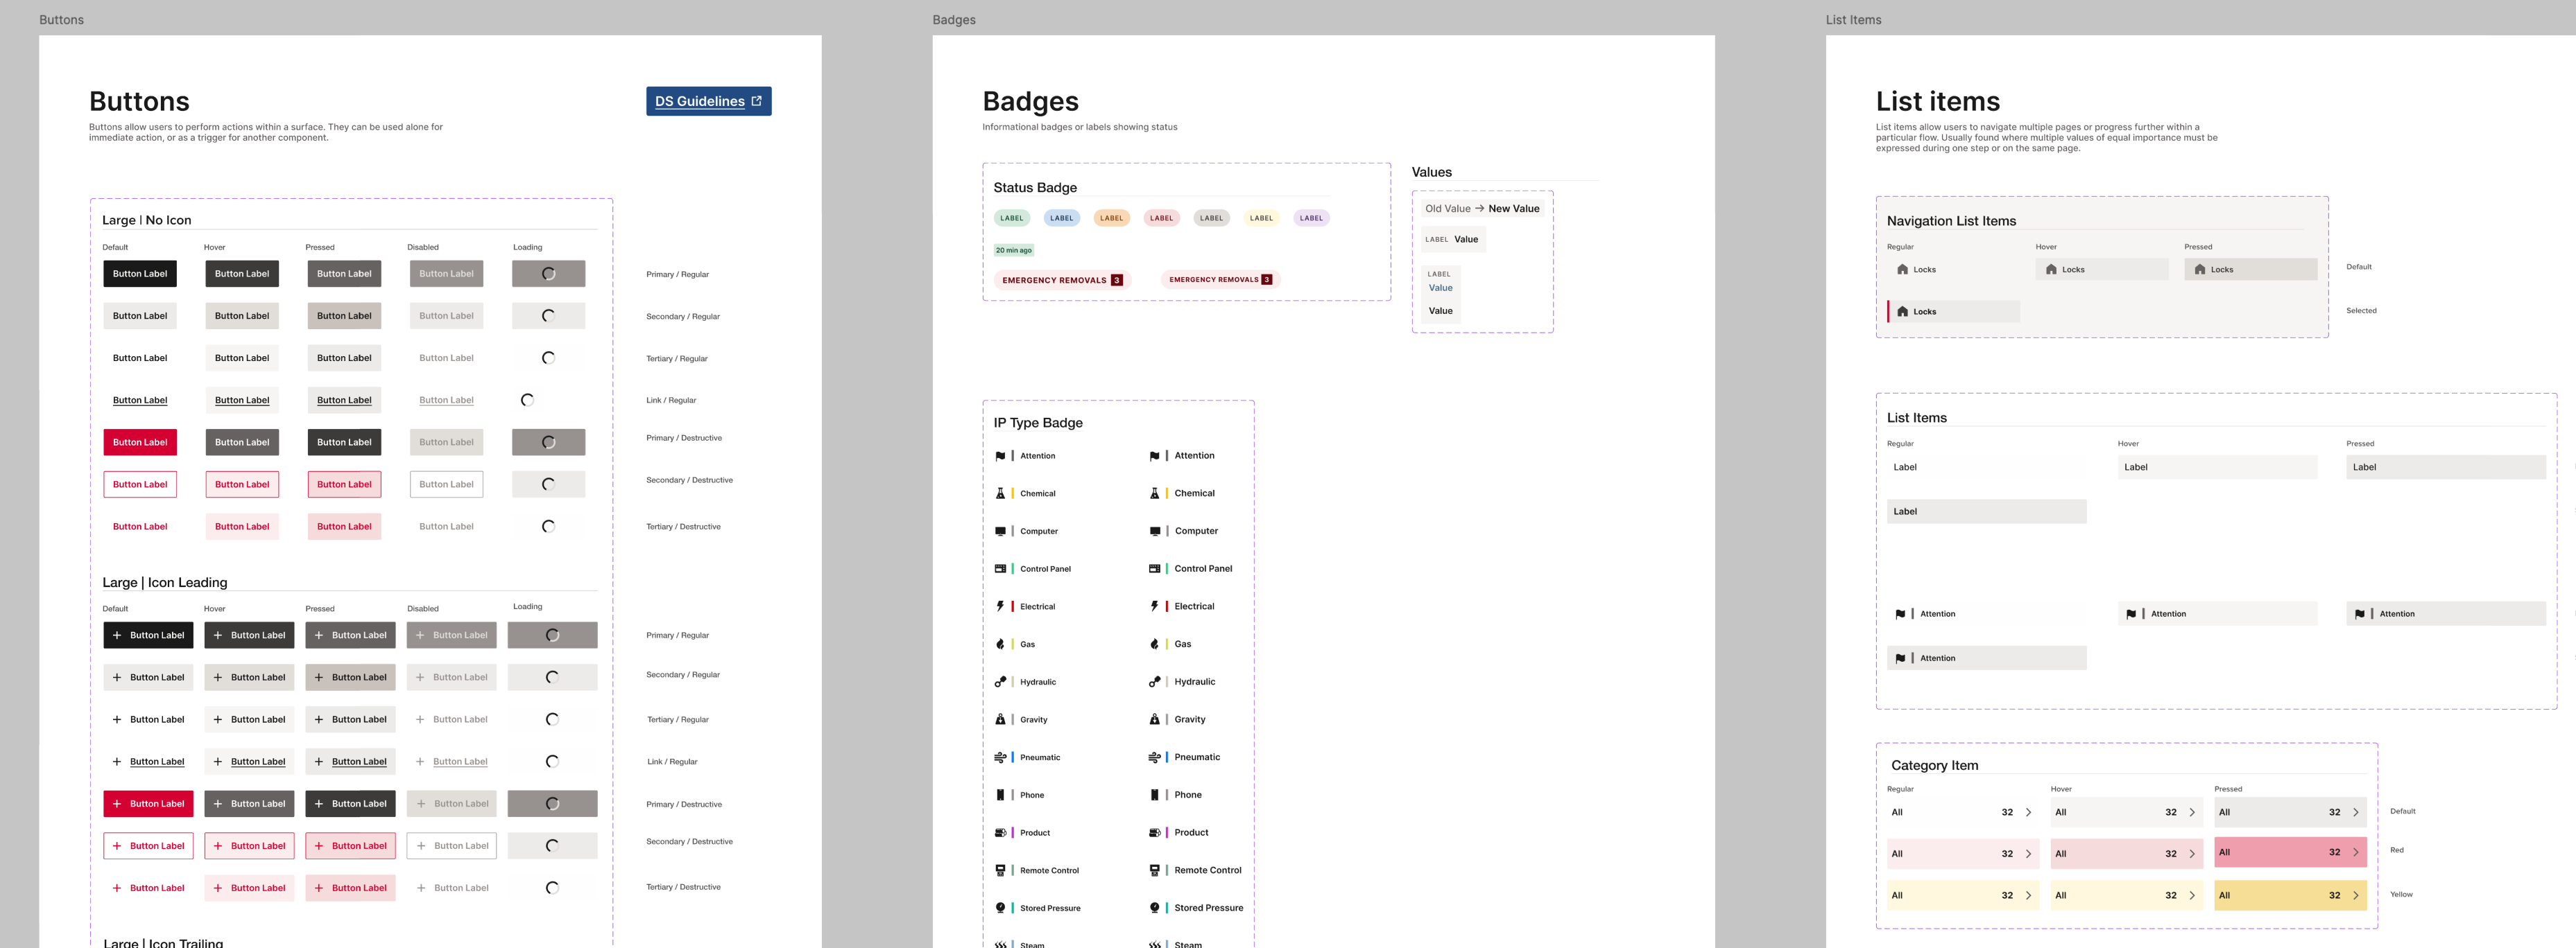The image size is (2576, 948).
Task: Click hover-state Label item in List Items
Action: click(x=2217, y=468)
